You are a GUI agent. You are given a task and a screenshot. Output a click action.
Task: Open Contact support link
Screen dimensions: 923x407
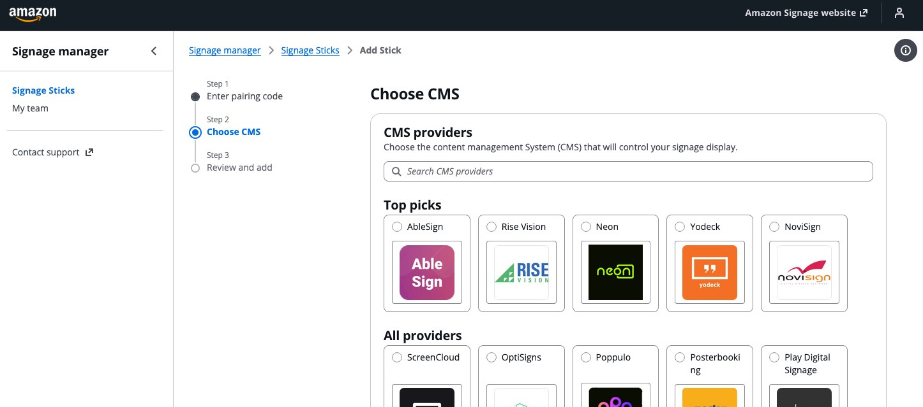(53, 152)
